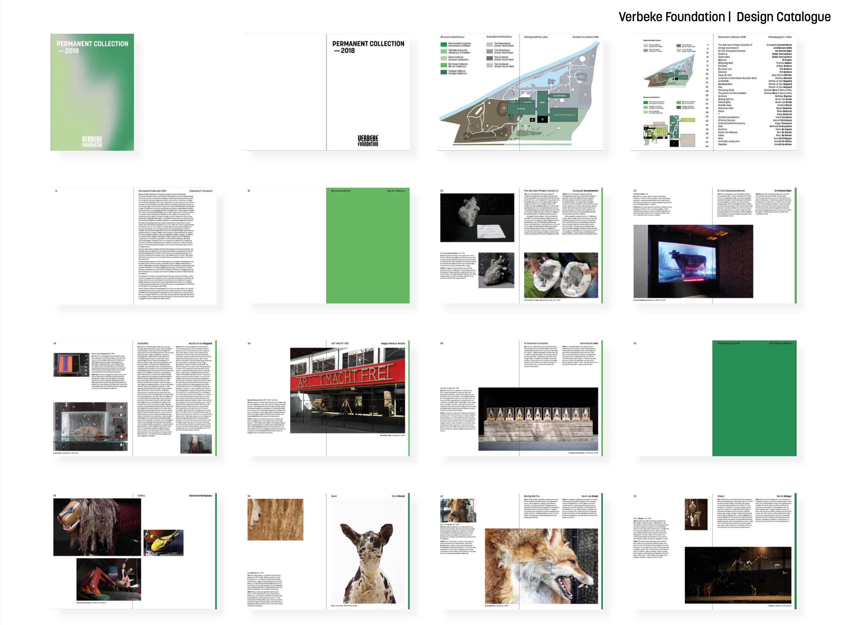Image resolution: width=846 pixels, height=625 pixels.
Task: Click the dark hall hanging installation photo
Action: point(738,575)
